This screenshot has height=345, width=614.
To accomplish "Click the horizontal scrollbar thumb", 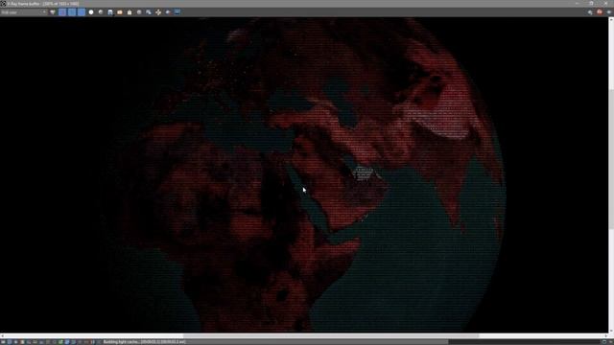I will (x=331, y=335).
